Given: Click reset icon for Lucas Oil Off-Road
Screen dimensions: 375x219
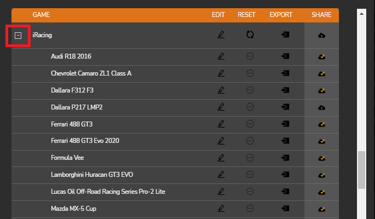Looking at the screenshot, I should 250,192.
